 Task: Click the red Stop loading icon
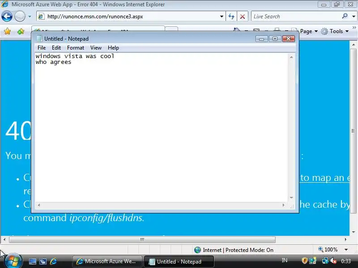pos(243,17)
